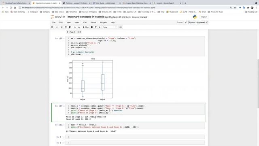Open a new browser tab
The image size is (259, 146).
pos(185,3)
